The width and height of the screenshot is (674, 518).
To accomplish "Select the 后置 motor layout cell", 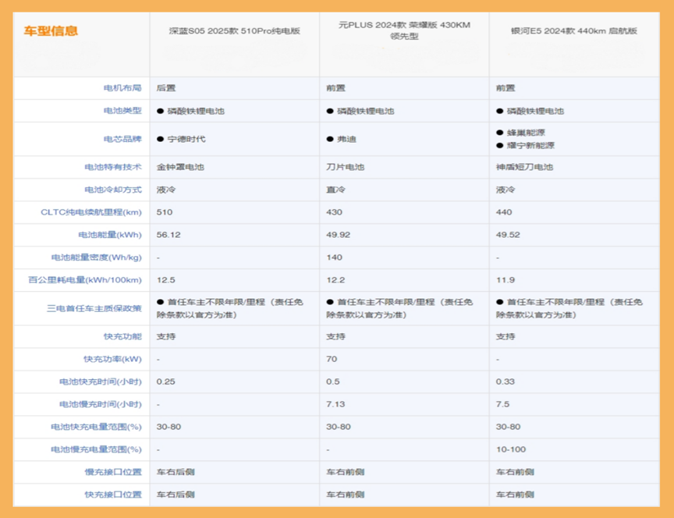I will point(166,88).
